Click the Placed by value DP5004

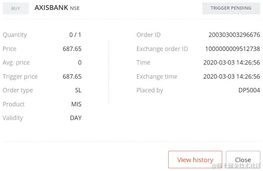pyautogui.click(x=249, y=90)
